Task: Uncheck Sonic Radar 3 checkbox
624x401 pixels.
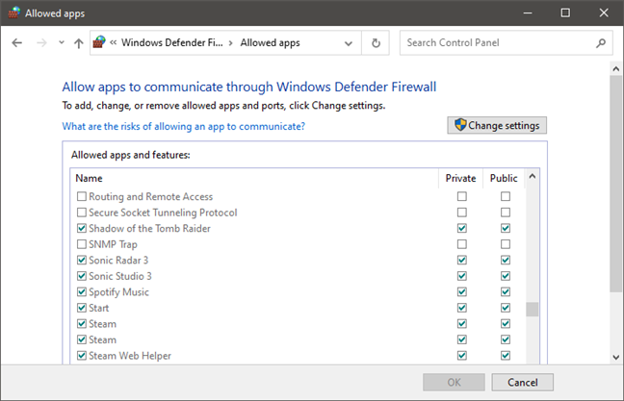Action: tap(82, 260)
